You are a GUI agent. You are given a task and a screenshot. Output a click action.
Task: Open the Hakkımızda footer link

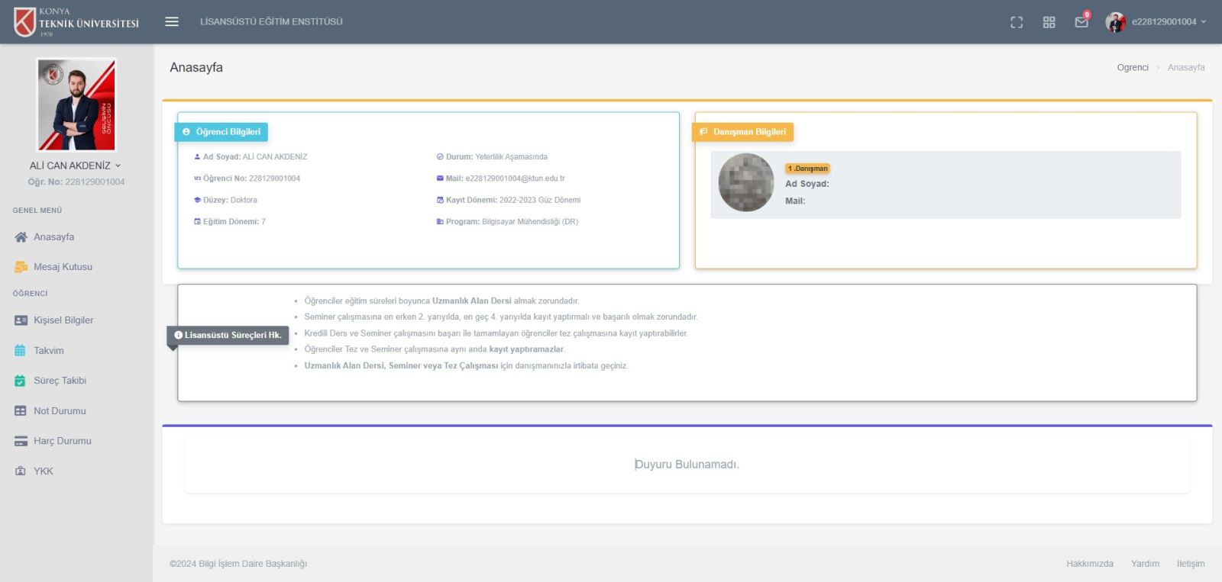pyautogui.click(x=1089, y=564)
